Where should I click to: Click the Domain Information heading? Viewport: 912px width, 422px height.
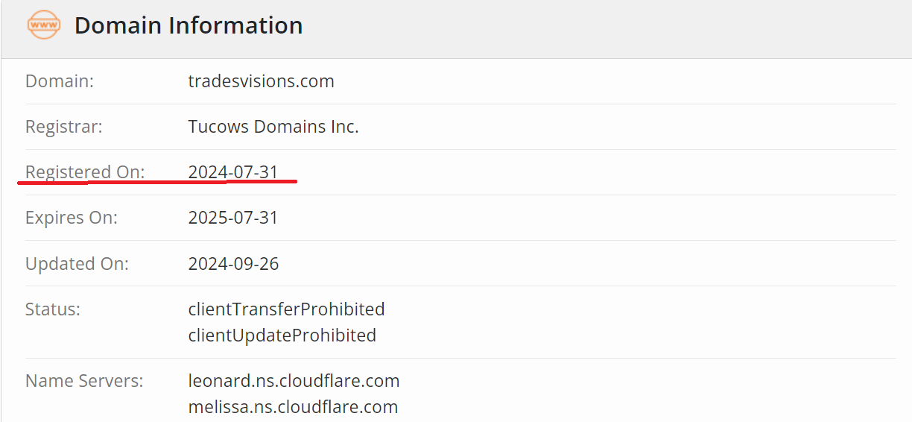[x=189, y=25]
